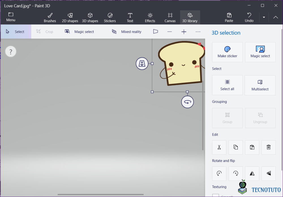Image resolution: width=283 pixels, height=197 pixels.
Task: Choose Magic select in the toolbar
Action: pyautogui.click(x=80, y=32)
